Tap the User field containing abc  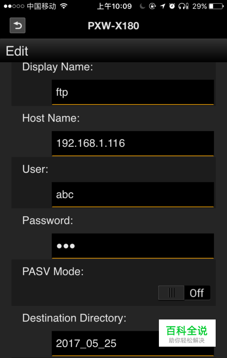click(x=133, y=194)
